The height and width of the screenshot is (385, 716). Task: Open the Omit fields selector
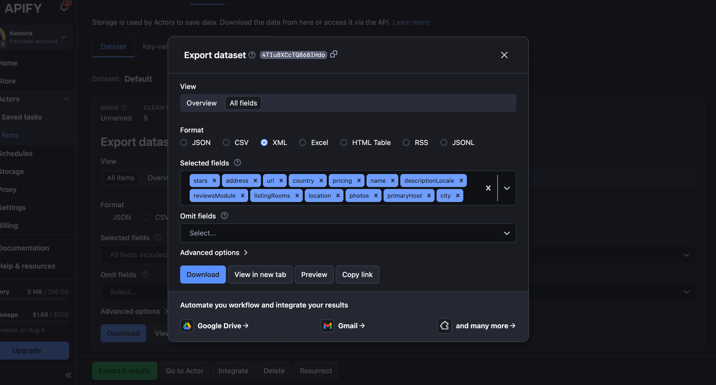348,233
